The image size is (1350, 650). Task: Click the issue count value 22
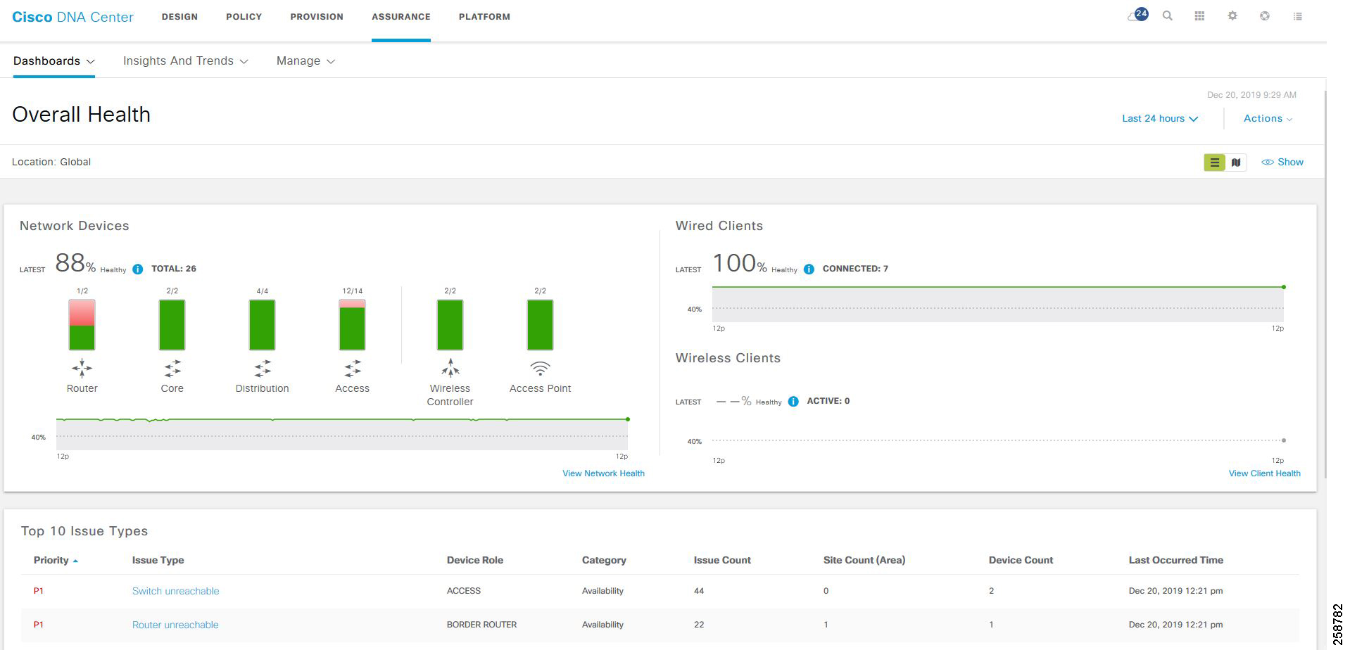pyautogui.click(x=699, y=625)
